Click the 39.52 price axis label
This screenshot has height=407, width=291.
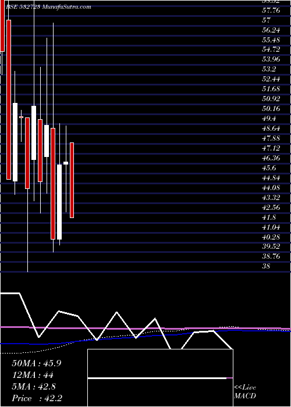point(272,247)
